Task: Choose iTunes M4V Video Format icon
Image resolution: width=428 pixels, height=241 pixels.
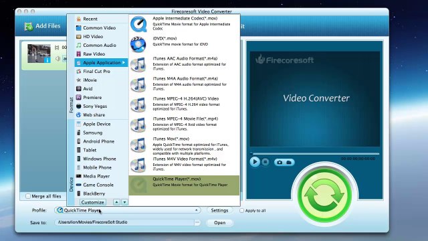Action: [x=138, y=165]
